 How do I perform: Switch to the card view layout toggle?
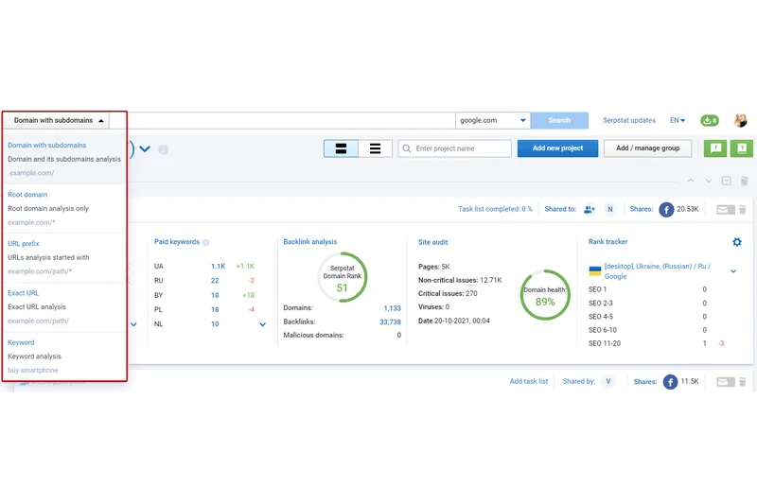341,148
